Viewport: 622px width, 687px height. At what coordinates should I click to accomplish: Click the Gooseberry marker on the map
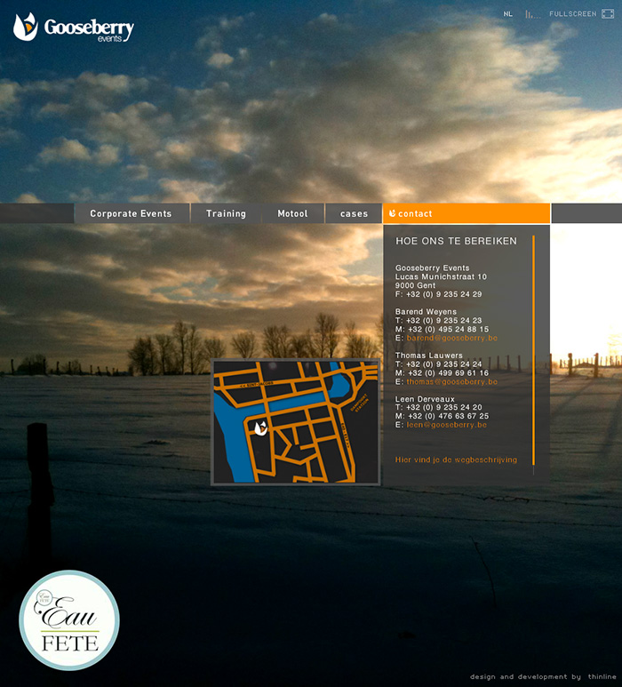click(x=260, y=428)
